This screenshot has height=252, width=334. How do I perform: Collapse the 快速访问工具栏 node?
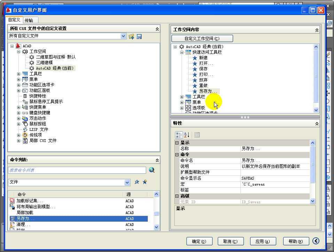tap(182, 52)
